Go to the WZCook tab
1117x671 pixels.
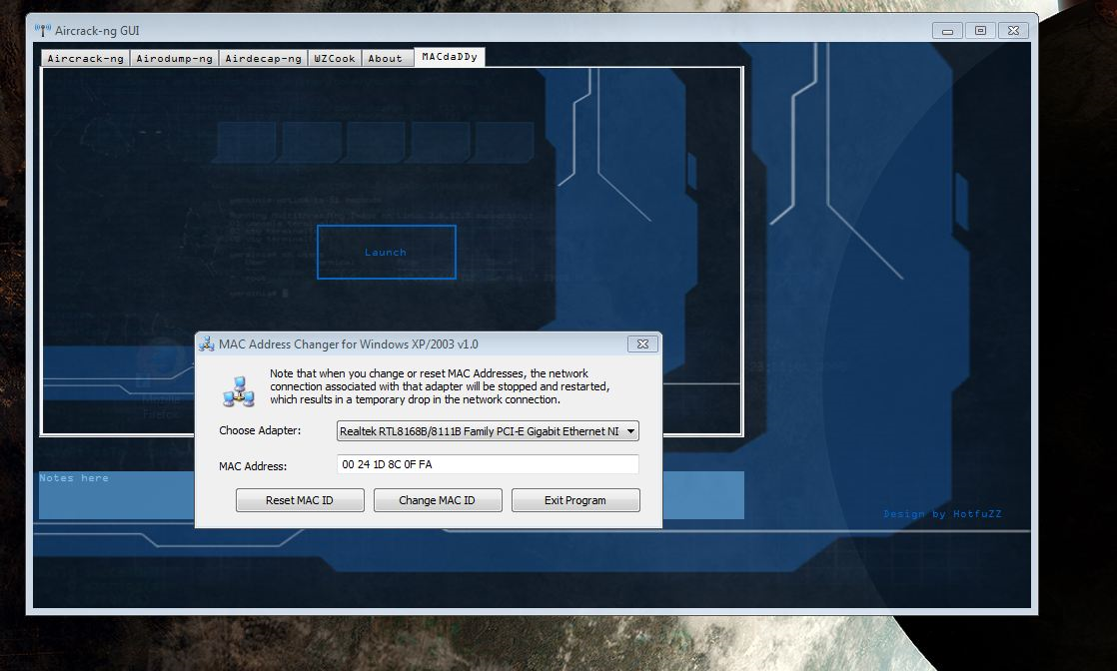point(334,58)
